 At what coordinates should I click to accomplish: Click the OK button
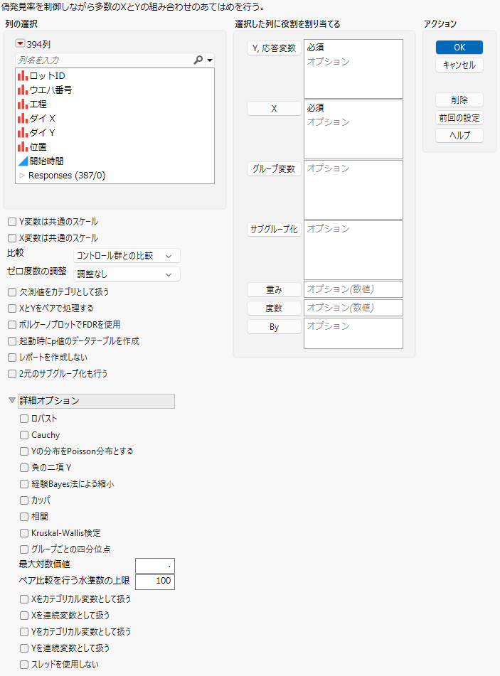tap(459, 48)
